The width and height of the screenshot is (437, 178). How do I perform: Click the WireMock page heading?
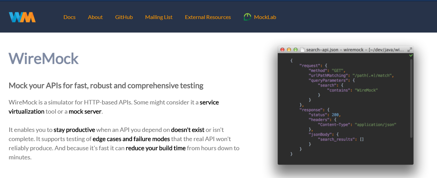point(44,58)
